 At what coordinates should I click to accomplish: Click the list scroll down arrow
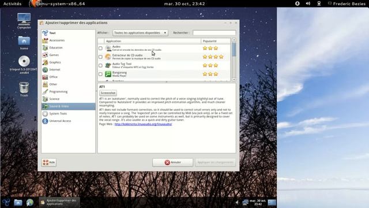click(234, 80)
